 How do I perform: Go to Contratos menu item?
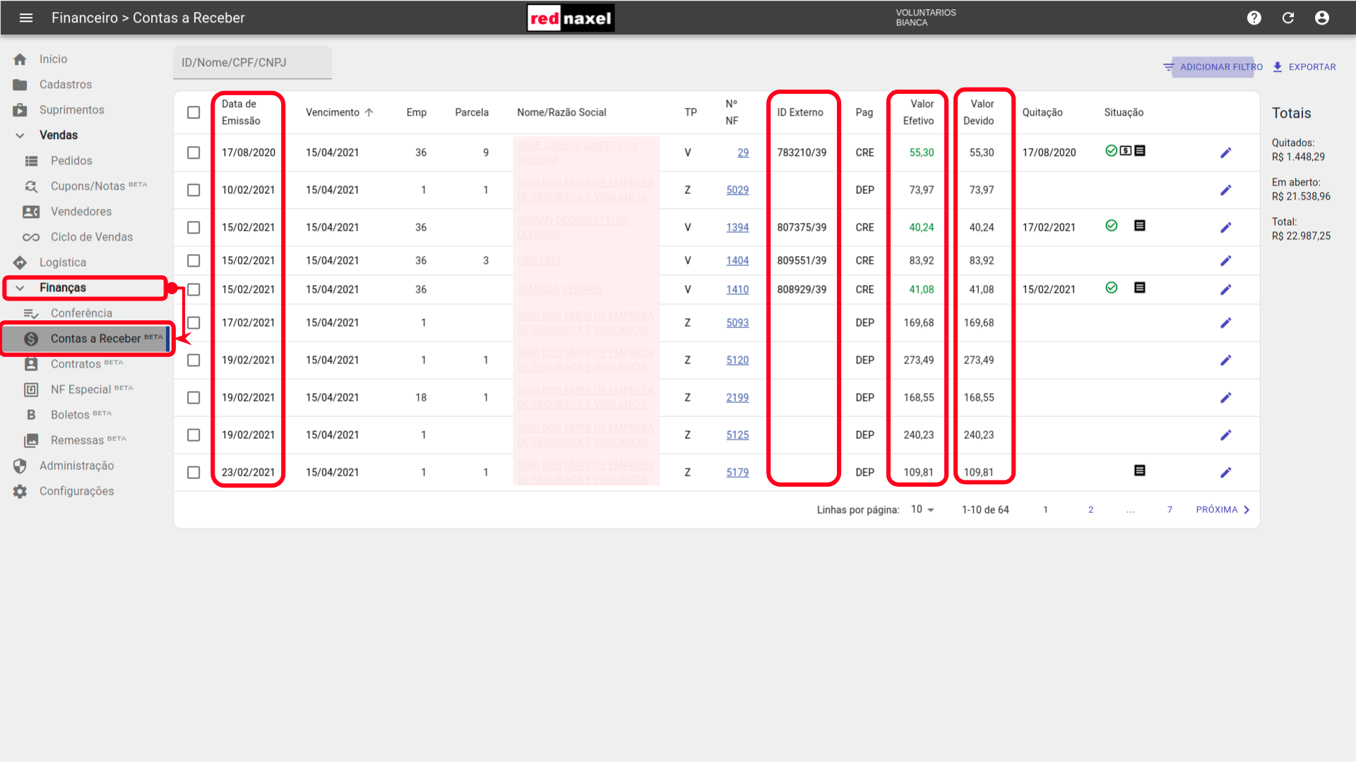[x=76, y=364]
